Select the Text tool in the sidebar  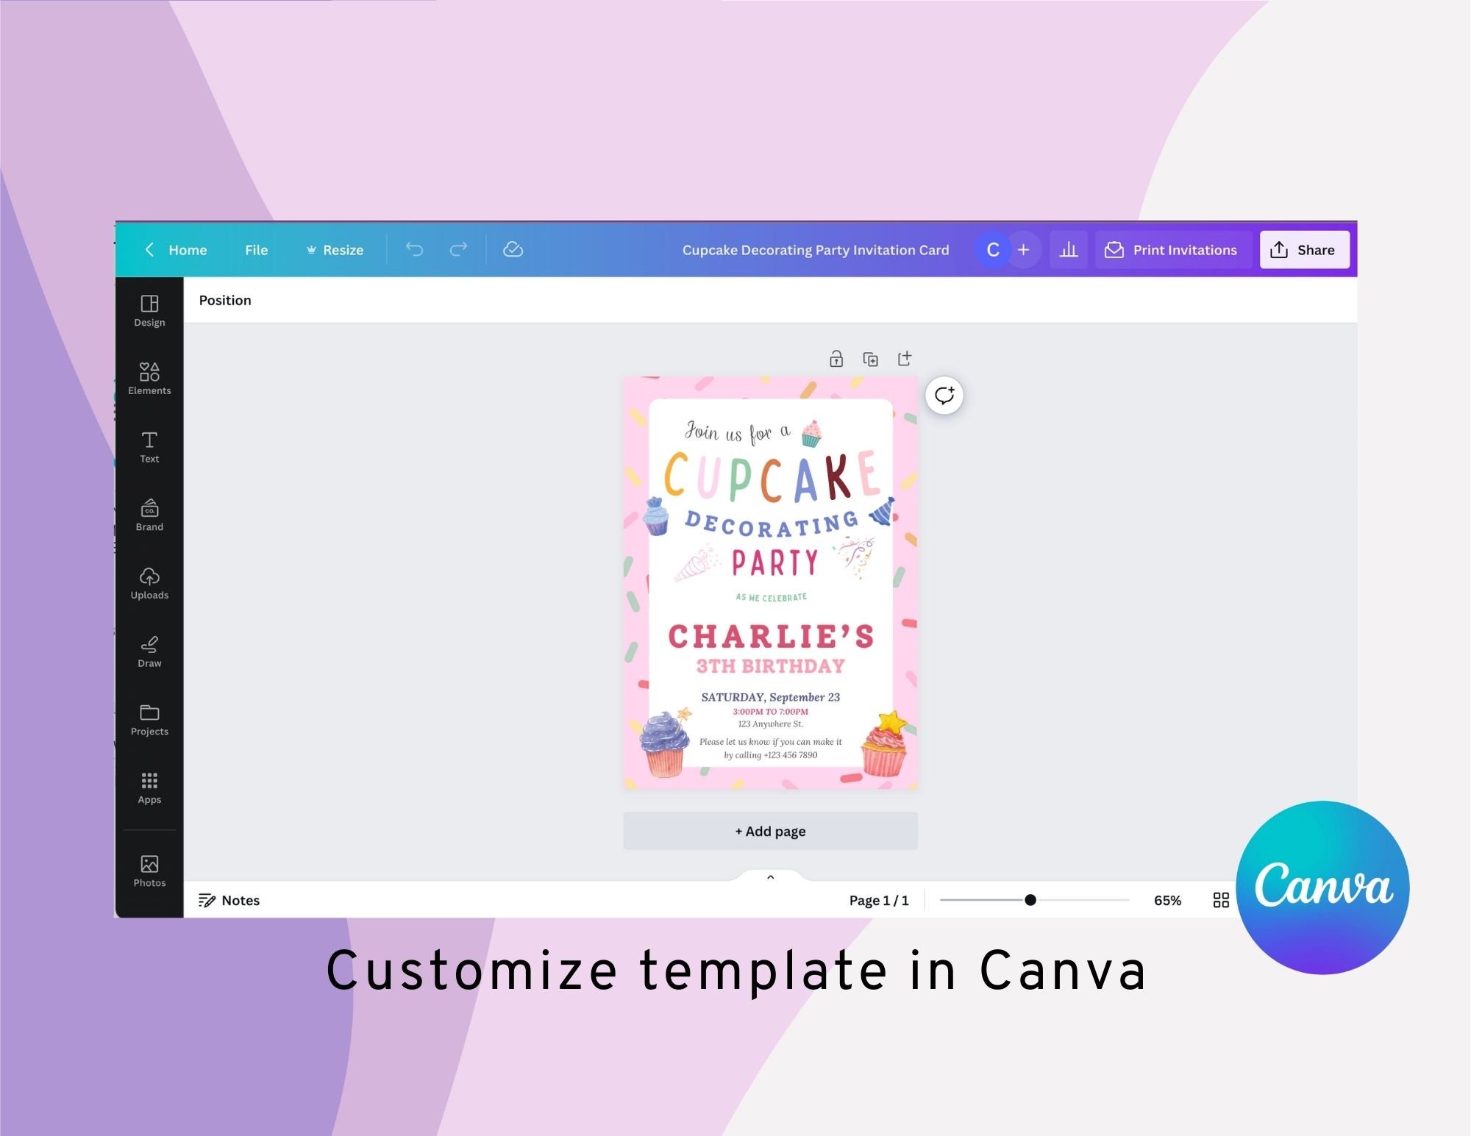[x=149, y=446]
